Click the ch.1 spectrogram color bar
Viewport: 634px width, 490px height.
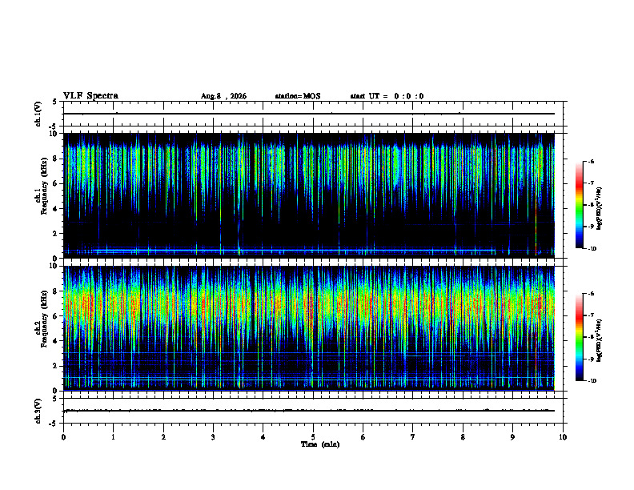[579, 205]
